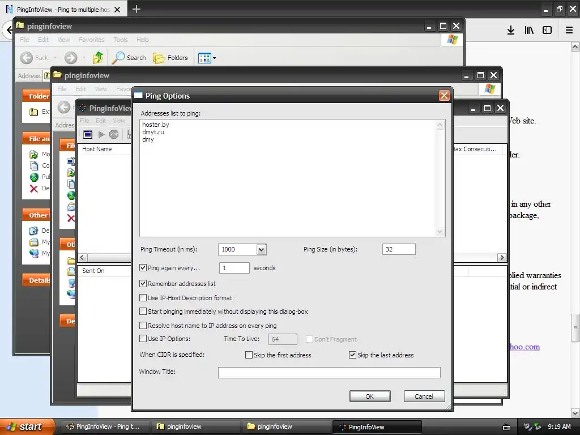Toggle the Folders pane button
This screenshot has width=580, height=435.
coord(170,58)
